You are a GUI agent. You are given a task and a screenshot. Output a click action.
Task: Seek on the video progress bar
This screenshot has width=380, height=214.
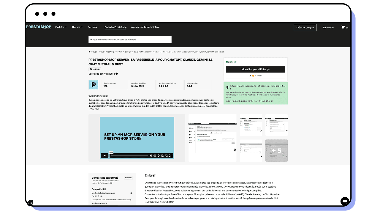(x=129, y=155)
